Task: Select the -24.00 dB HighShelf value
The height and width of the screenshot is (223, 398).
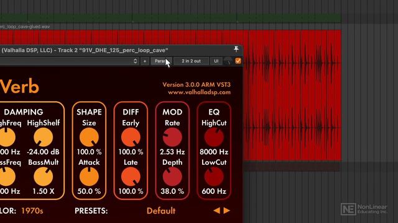Action: pyautogui.click(x=43, y=152)
